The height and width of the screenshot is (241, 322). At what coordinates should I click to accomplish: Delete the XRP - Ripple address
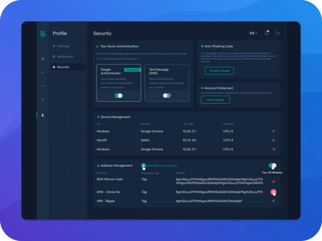point(273,201)
